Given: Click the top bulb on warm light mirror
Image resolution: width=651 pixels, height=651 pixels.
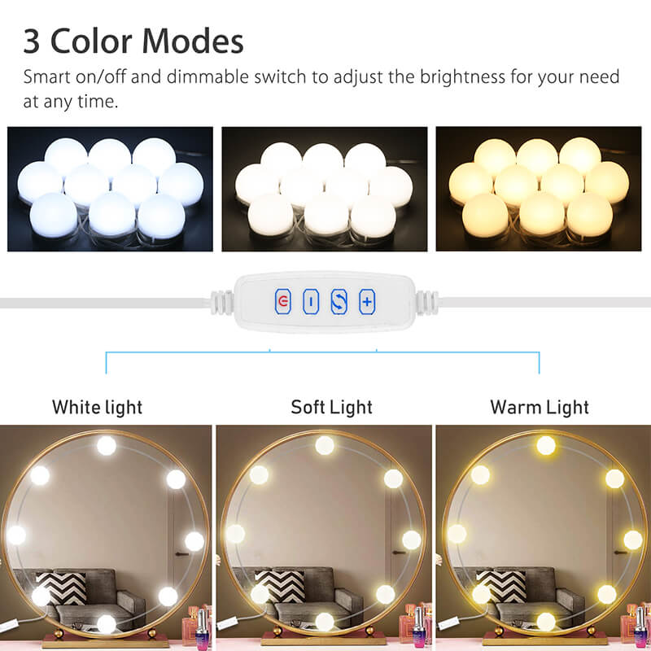Looking at the screenshot, I should [x=546, y=445].
